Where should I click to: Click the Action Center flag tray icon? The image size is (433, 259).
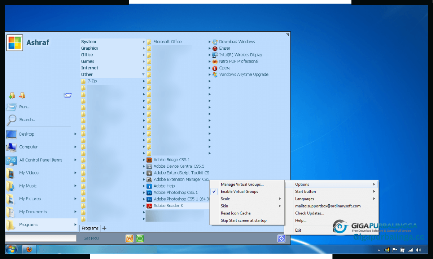pyautogui.click(x=395, y=250)
